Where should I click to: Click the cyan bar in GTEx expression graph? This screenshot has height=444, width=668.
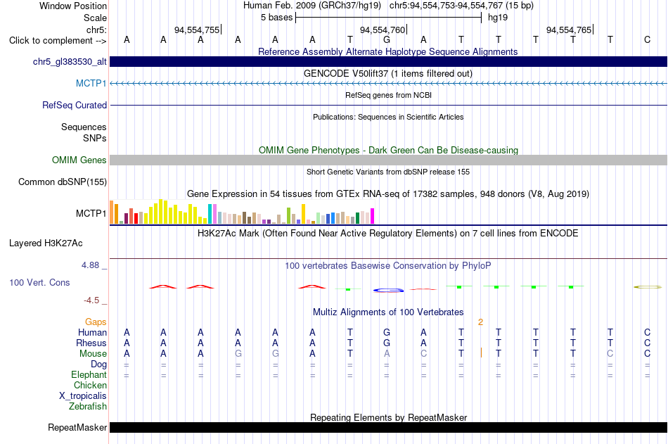[210, 214]
